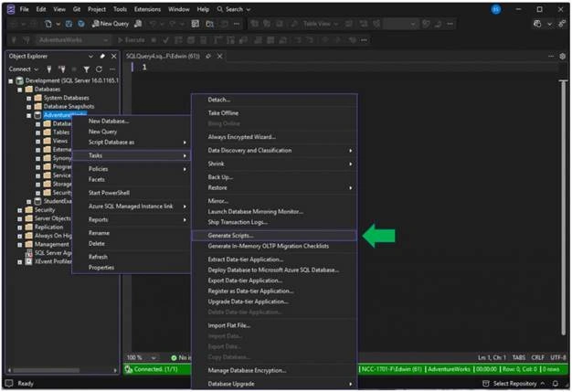This screenshot has height=392, width=572.
Task: Click the Save All toolbar icon
Action: pyautogui.click(x=81, y=24)
